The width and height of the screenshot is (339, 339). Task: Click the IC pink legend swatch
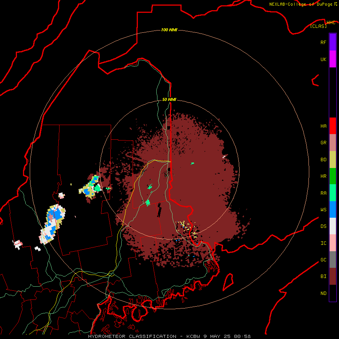click(333, 243)
